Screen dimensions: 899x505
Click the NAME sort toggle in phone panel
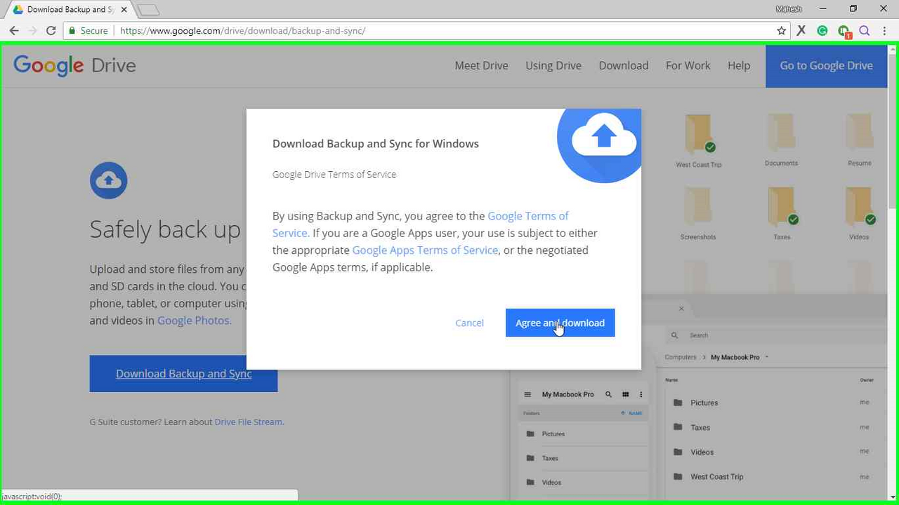pos(631,413)
